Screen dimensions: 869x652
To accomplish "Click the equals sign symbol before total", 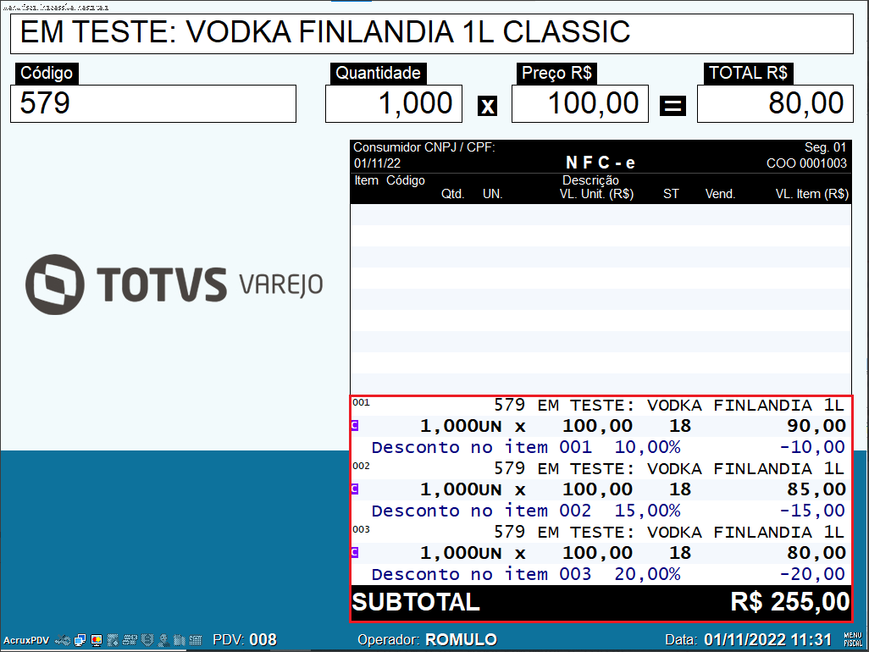I will click(x=673, y=105).
